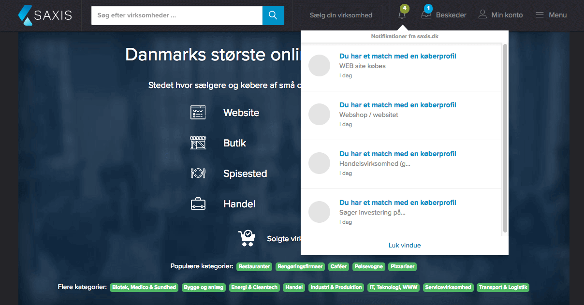Select the IT, Teknologi, WWW tag
The width and height of the screenshot is (584, 305).
(393, 288)
